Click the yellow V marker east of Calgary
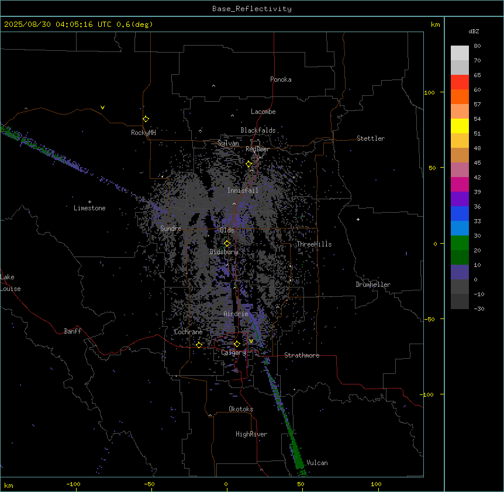The width and height of the screenshot is (504, 492). 251,341
